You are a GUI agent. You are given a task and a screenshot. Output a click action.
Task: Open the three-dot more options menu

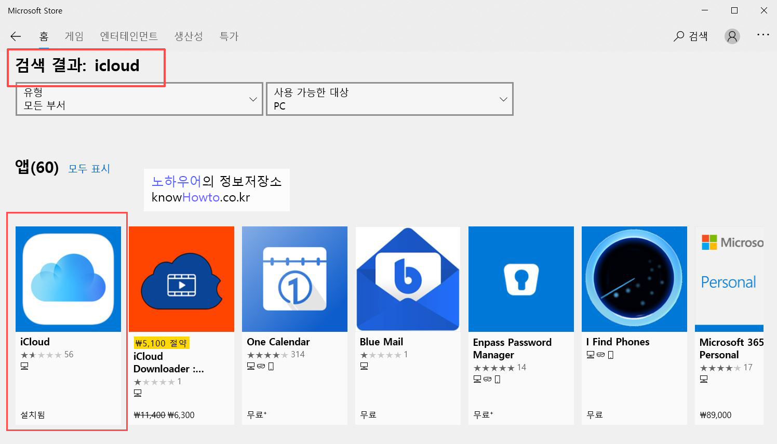click(763, 35)
